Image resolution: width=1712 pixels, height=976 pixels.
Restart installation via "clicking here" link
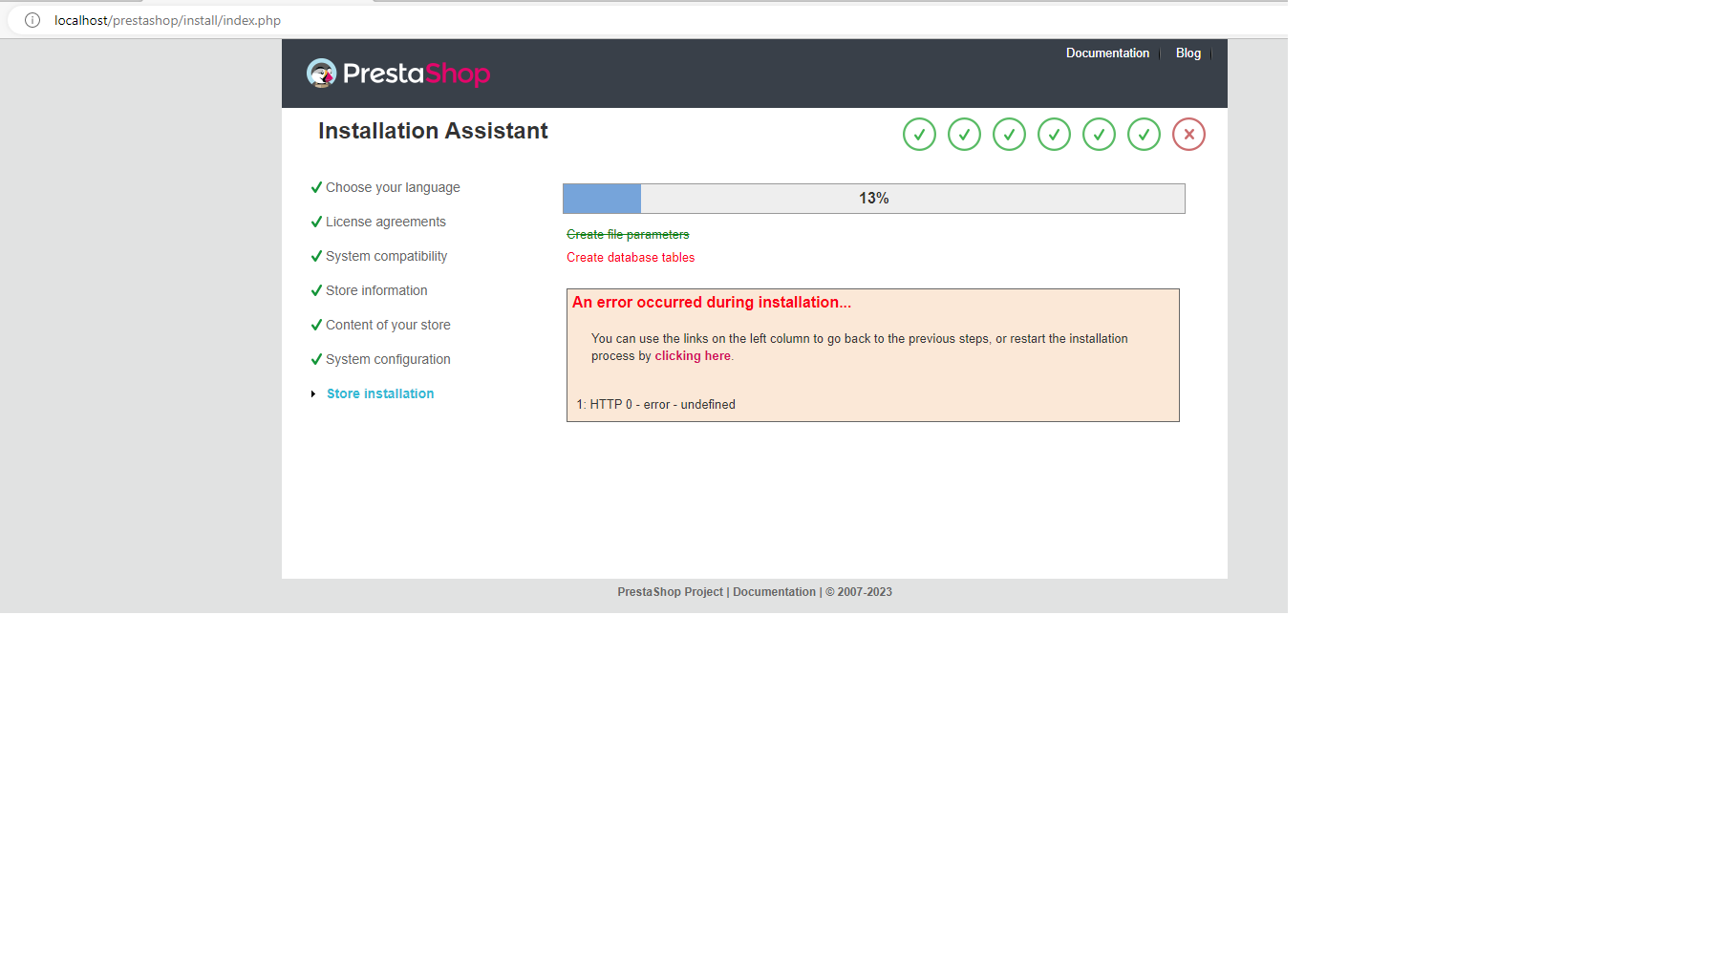[693, 356]
